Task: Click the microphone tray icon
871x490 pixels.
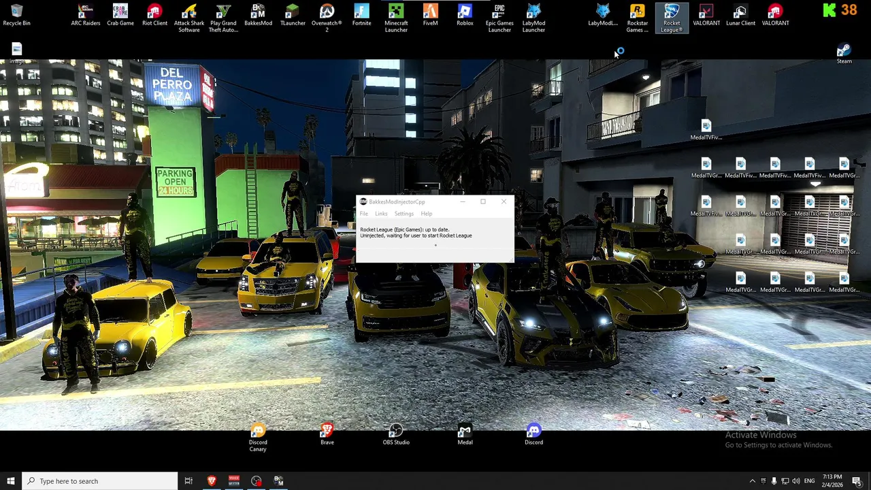Action: (x=774, y=481)
